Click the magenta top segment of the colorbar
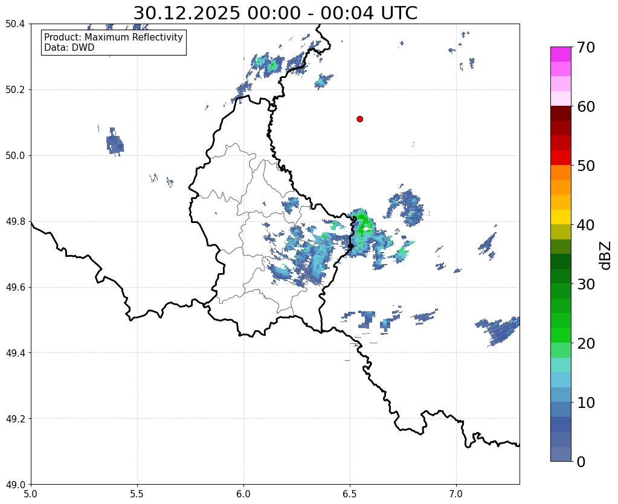The height and width of the screenshot is (504, 618). pos(561,54)
